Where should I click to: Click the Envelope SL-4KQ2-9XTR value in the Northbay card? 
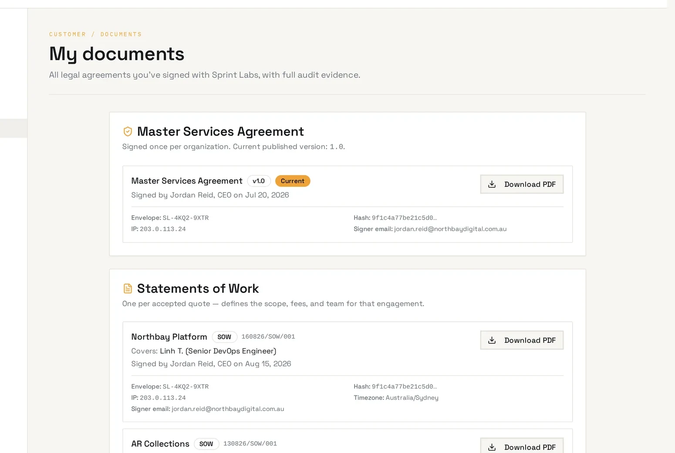[x=186, y=387]
